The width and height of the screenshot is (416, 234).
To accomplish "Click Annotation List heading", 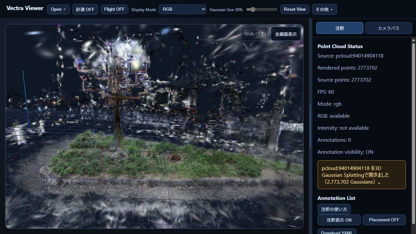I will (336, 198).
